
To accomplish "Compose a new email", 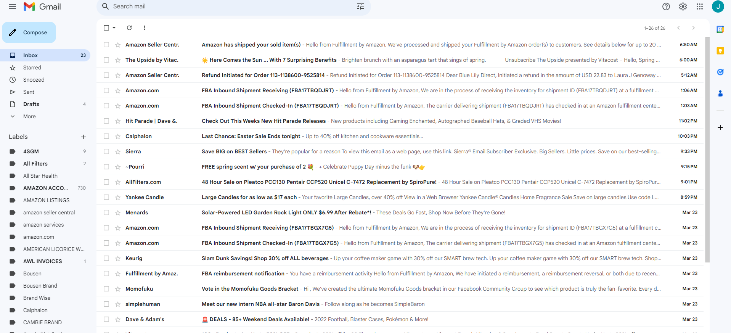I will pos(29,32).
